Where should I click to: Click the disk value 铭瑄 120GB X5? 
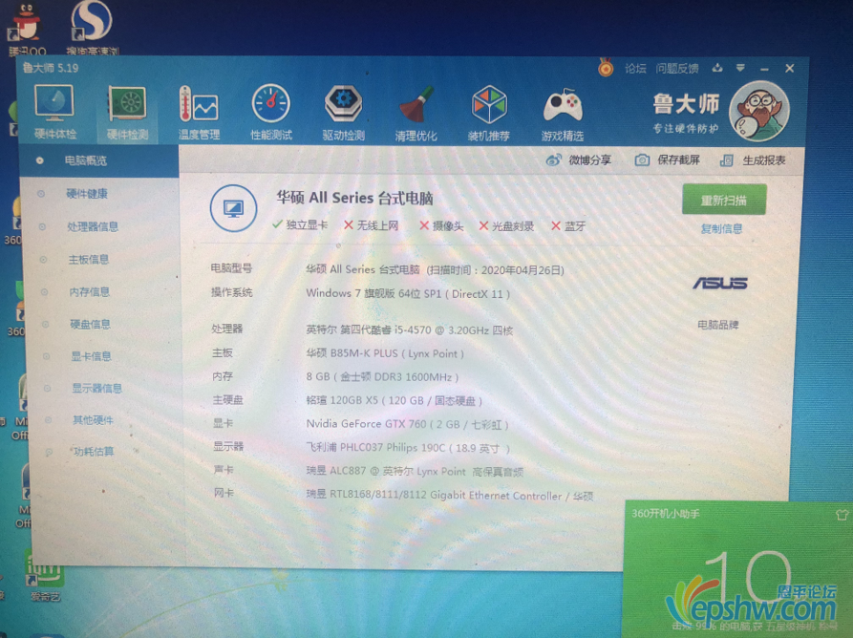[394, 401]
